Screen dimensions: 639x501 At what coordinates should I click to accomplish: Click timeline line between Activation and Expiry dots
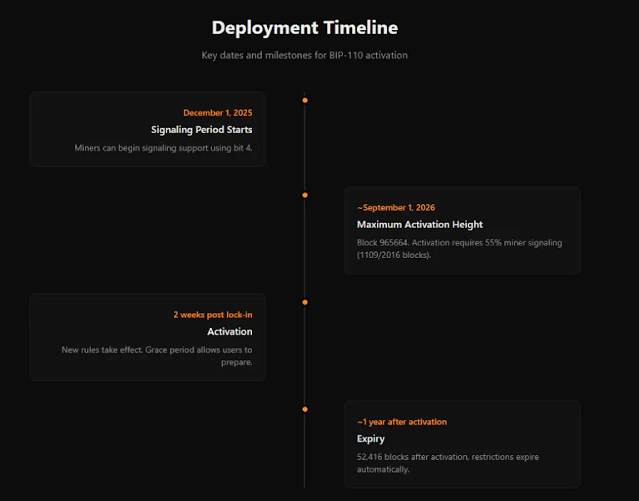[305, 356]
